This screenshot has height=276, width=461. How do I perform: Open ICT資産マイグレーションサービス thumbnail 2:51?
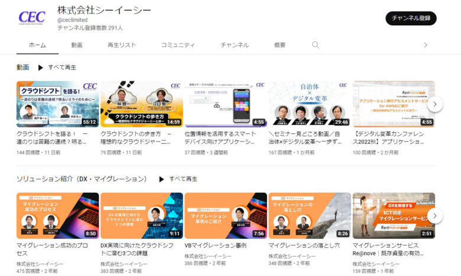click(394, 216)
